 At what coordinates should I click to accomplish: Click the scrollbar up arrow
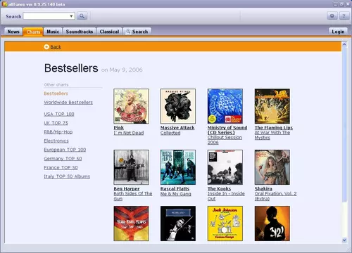pos(344,44)
